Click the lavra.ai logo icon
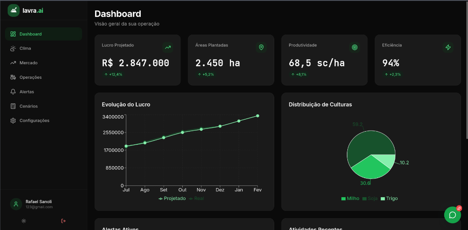The width and height of the screenshot is (468, 230). pyautogui.click(x=14, y=10)
